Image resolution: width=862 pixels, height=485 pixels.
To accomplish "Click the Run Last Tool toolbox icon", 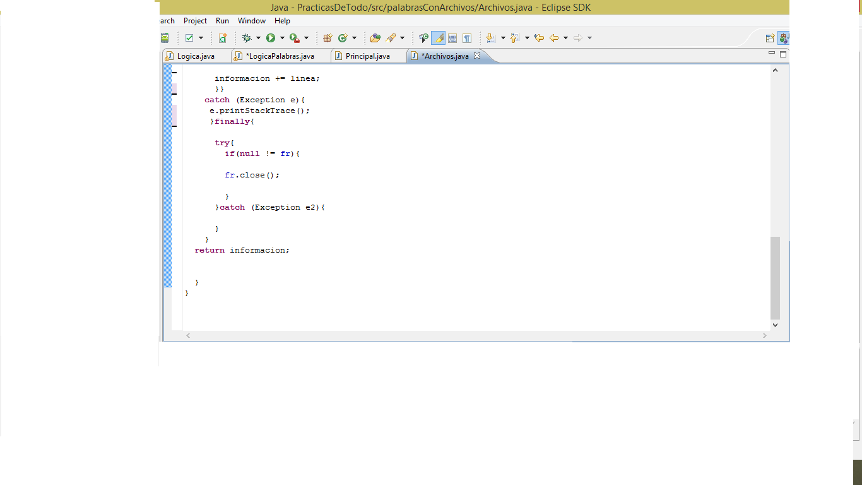I will click(295, 38).
